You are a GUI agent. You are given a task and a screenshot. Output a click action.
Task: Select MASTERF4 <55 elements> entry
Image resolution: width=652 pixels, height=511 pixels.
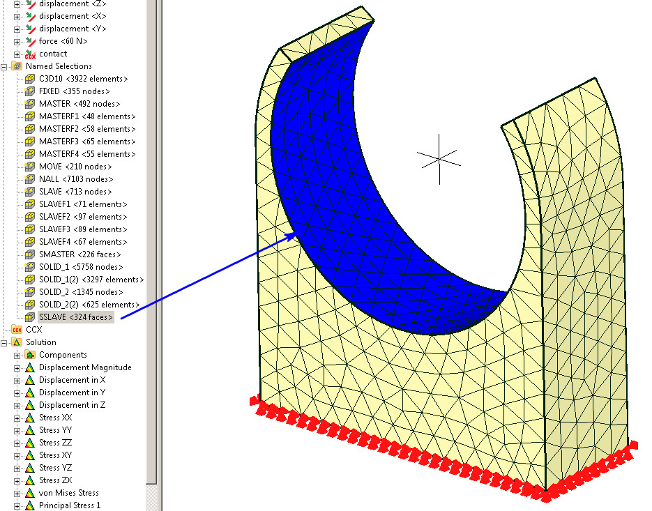(x=87, y=154)
